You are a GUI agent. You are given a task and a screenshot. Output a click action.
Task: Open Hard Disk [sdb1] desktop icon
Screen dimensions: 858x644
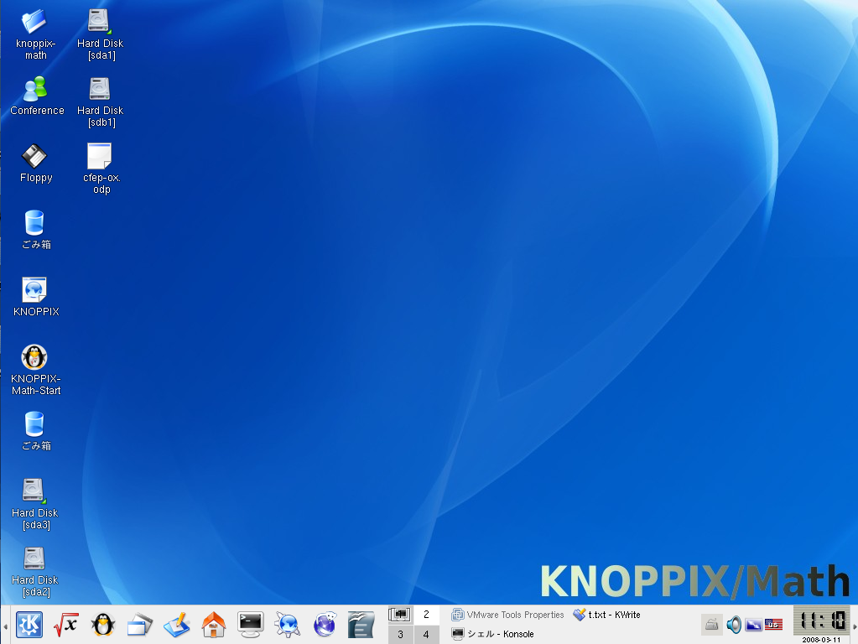(x=100, y=101)
